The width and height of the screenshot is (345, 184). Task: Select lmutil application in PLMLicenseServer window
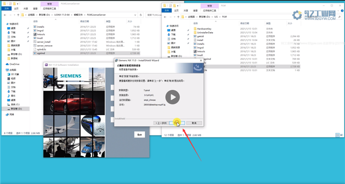point(86,38)
